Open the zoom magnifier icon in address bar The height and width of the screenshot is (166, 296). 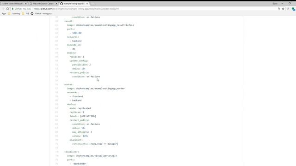[279, 9]
